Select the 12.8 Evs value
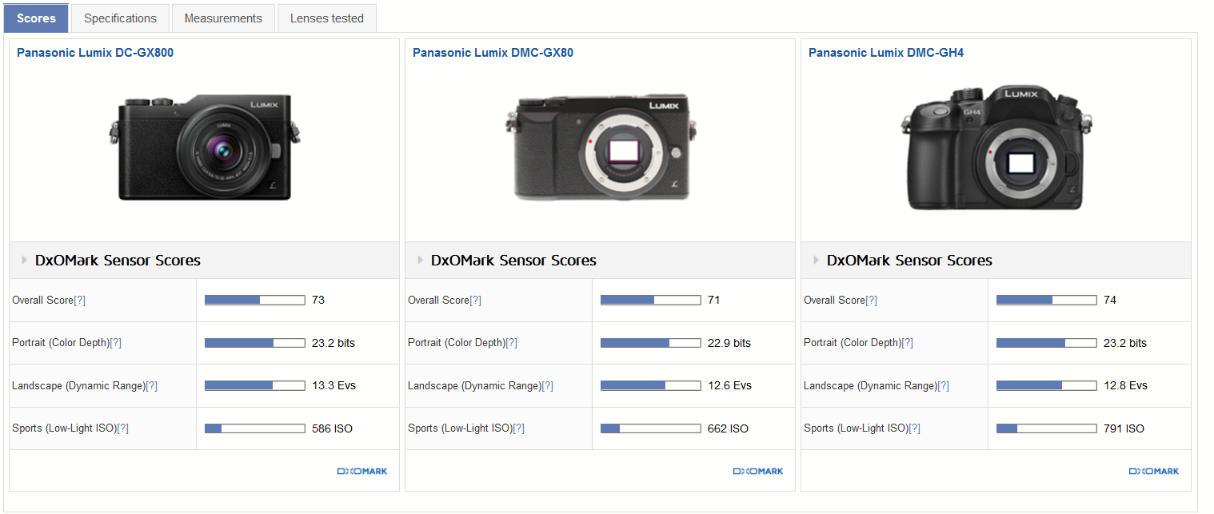1214x514 pixels. pyautogui.click(x=1125, y=385)
